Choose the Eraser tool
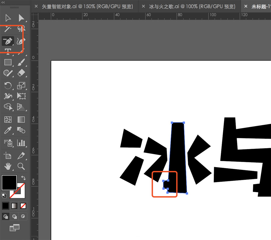Image resolution: width=271 pixels, height=240 pixels. tap(21, 73)
